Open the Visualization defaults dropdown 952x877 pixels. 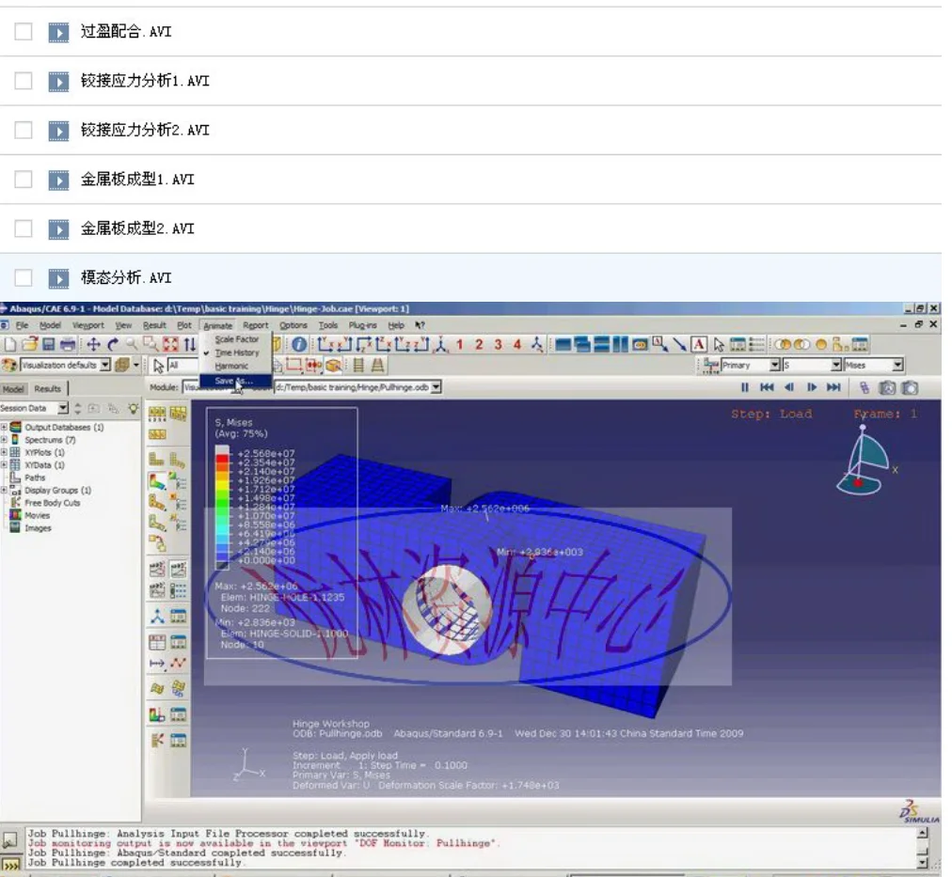coord(105,365)
